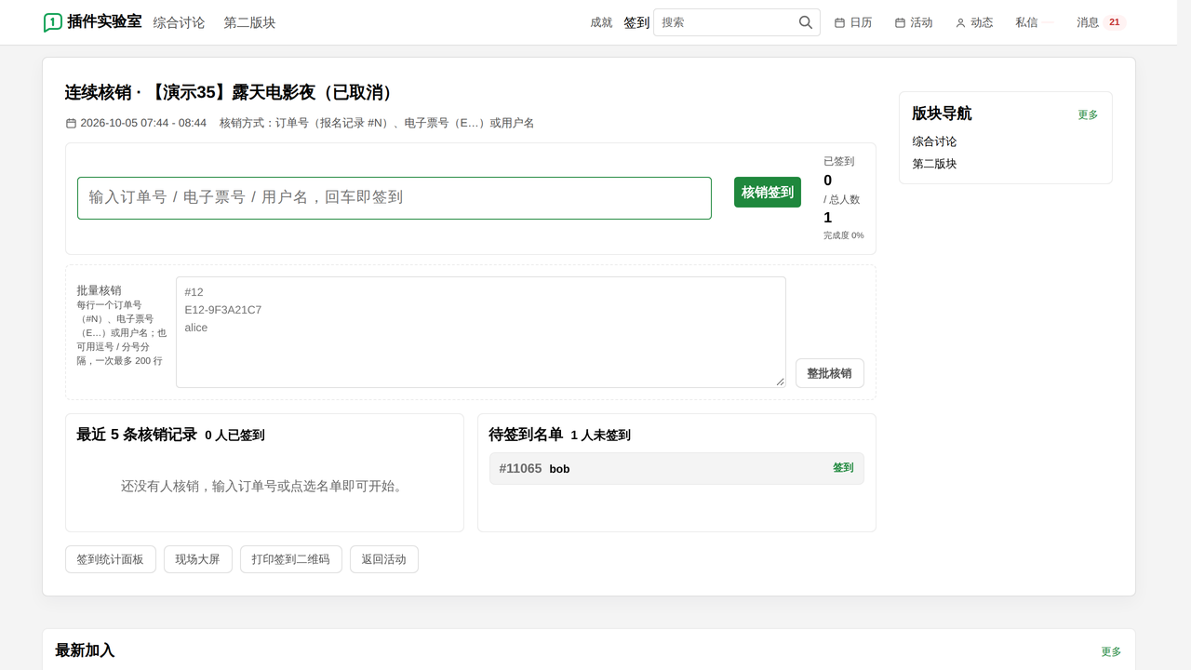Click the event date calendar icon
The image size is (1191, 670).
point(71,123)
